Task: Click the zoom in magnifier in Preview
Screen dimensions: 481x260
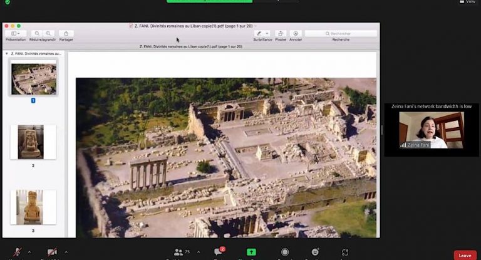Action: [49, 33]
